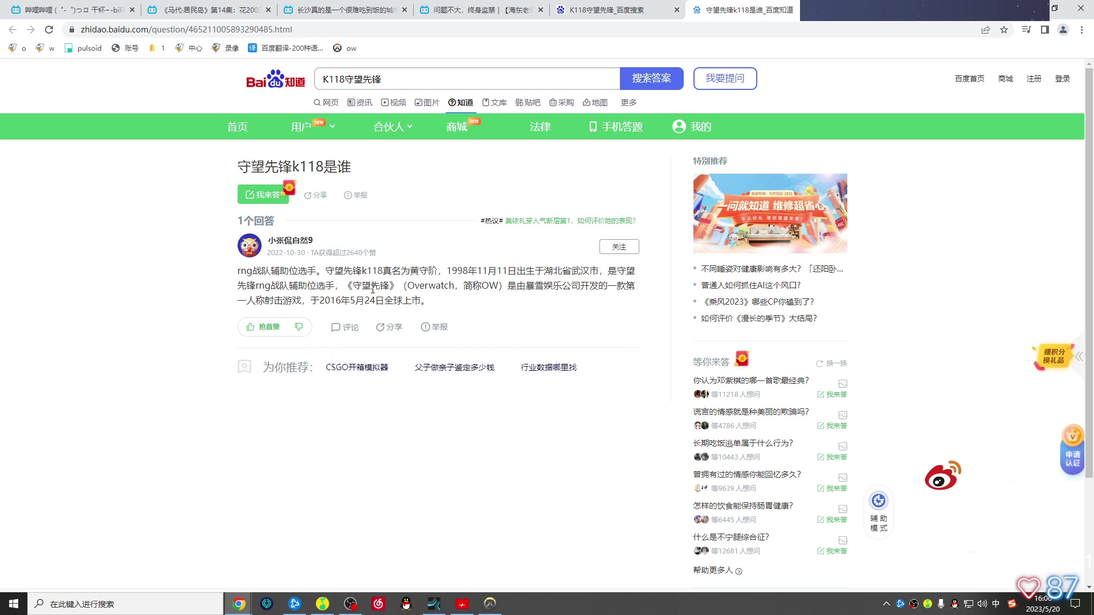Image resolution: width=1094 pixels, height=615 pixels.
Task: Click 申请认证 floating badge
Action: coord(1072,449)
